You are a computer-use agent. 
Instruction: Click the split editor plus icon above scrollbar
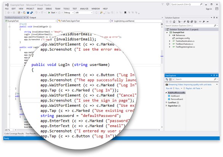(162, 24)
